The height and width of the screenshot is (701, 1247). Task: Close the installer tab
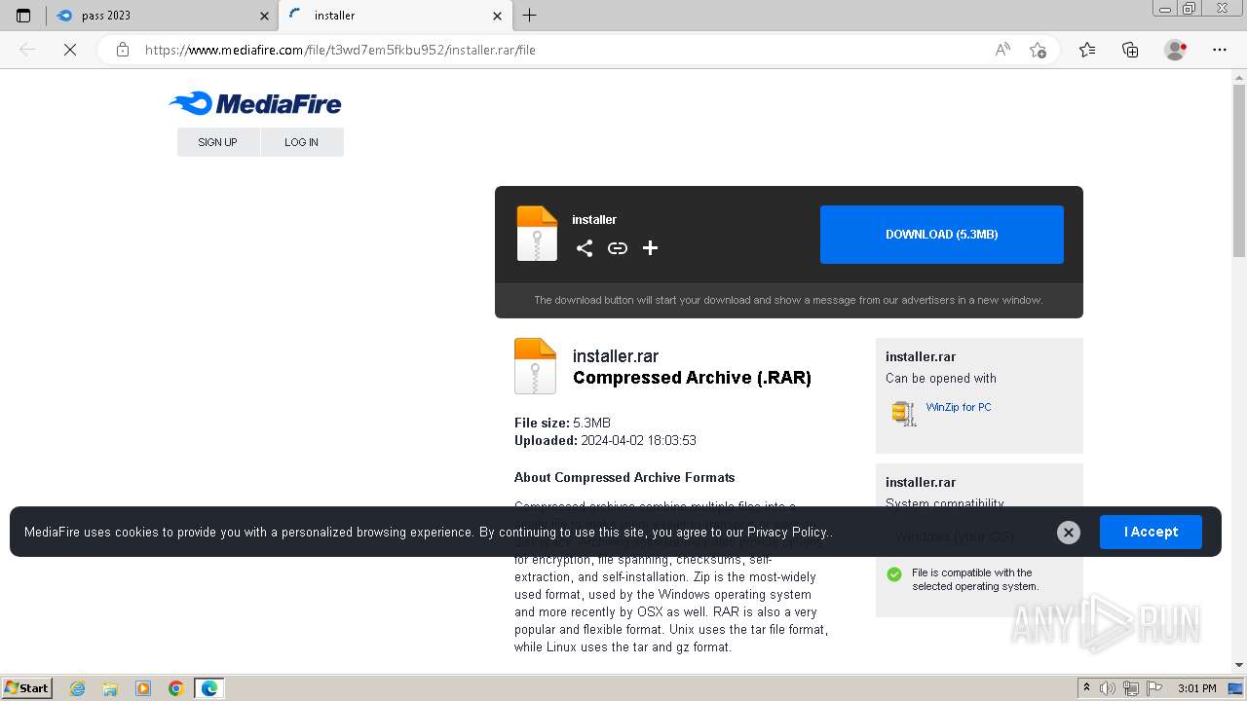tap(497, 16)
